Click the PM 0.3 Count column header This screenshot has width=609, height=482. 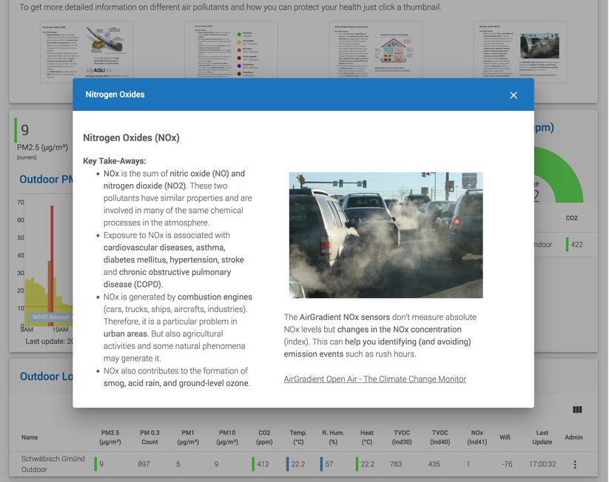coord(149,438)
